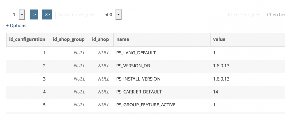The image size is (285, 114).
Task: Expand the + Options link
Action: click(x=16, y=26)
